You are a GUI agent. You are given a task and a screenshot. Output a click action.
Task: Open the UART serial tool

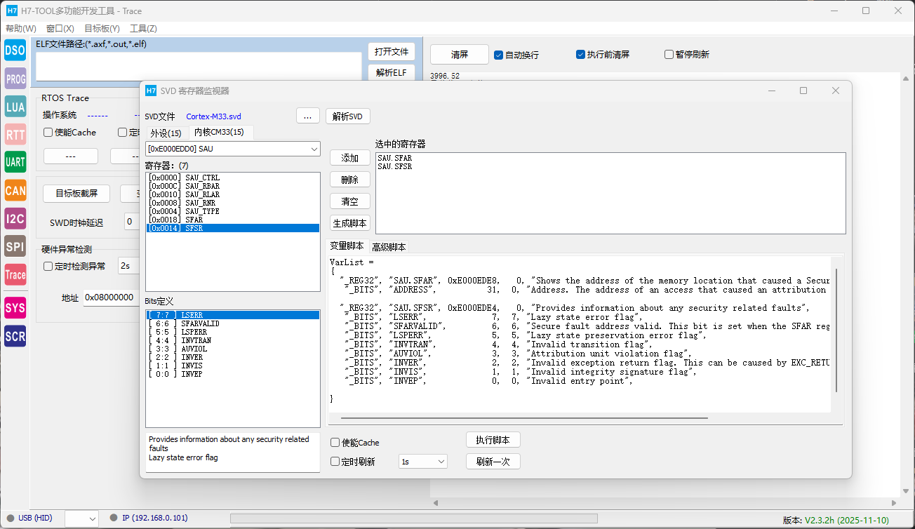(15, 162)
